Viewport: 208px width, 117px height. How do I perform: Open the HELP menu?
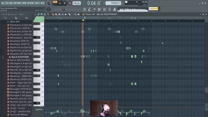43,3
